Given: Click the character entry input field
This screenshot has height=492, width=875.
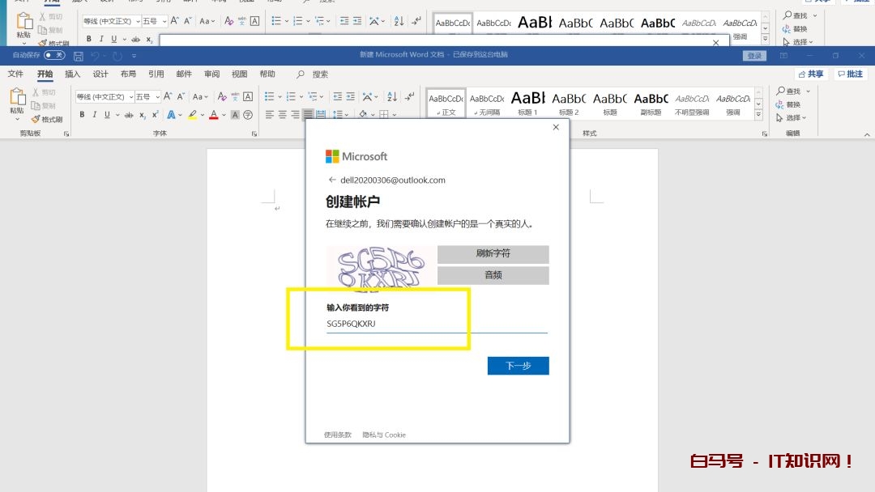Looking at the screenshot, I should (x=436, y=324).
